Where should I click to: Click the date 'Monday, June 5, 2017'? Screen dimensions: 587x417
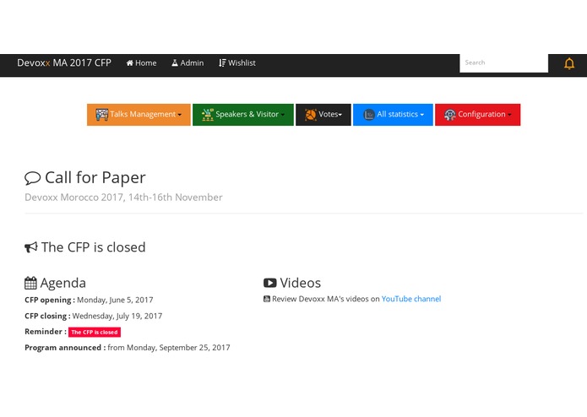(x=115, y=300)
